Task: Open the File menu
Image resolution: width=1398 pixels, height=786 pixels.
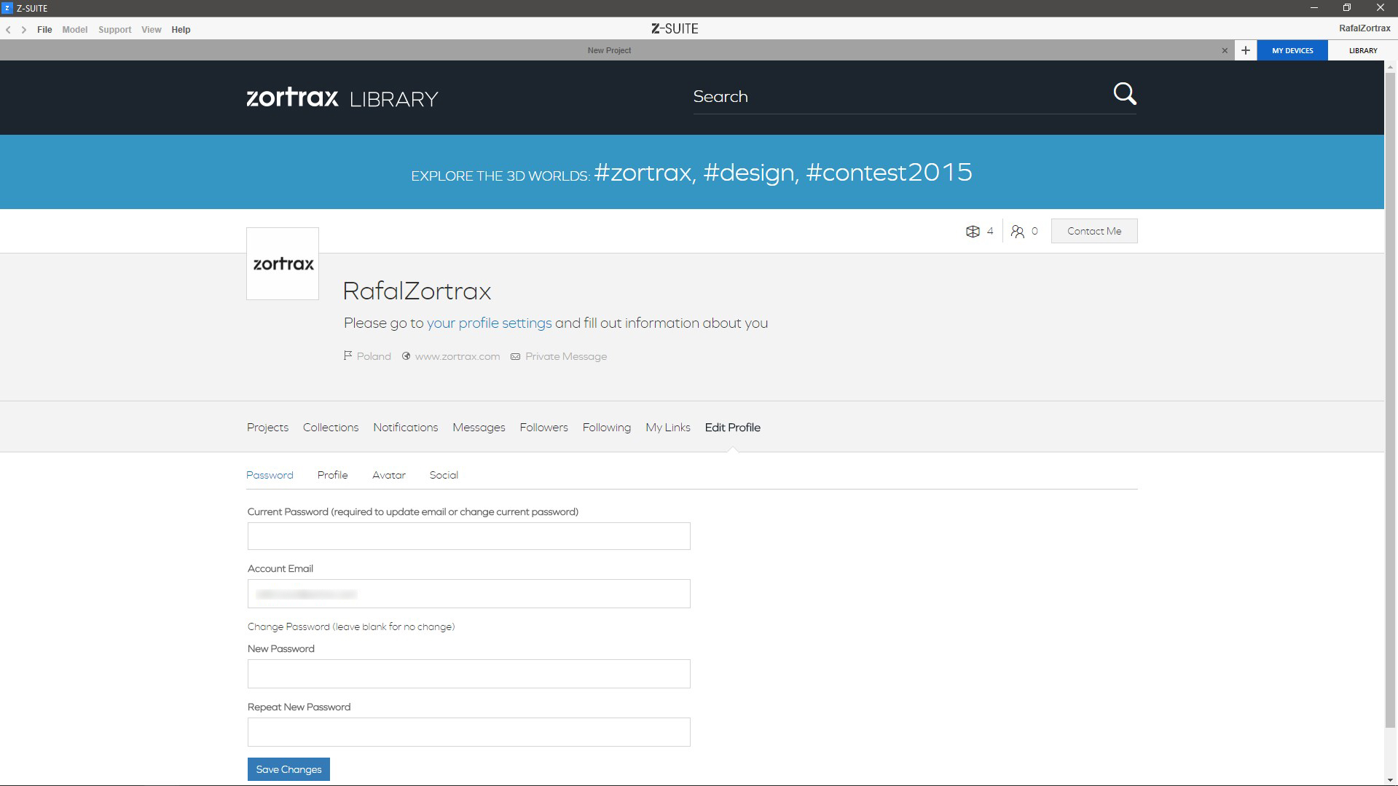Action: coord(44,30)
